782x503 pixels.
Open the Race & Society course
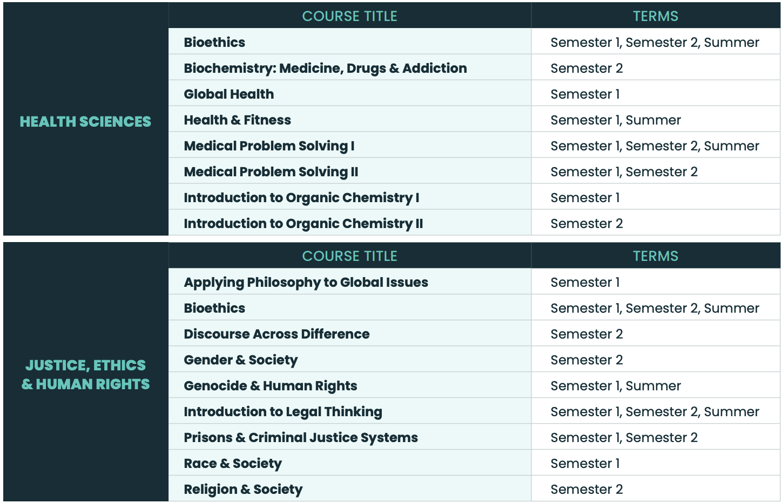click(x=232, y=464)
